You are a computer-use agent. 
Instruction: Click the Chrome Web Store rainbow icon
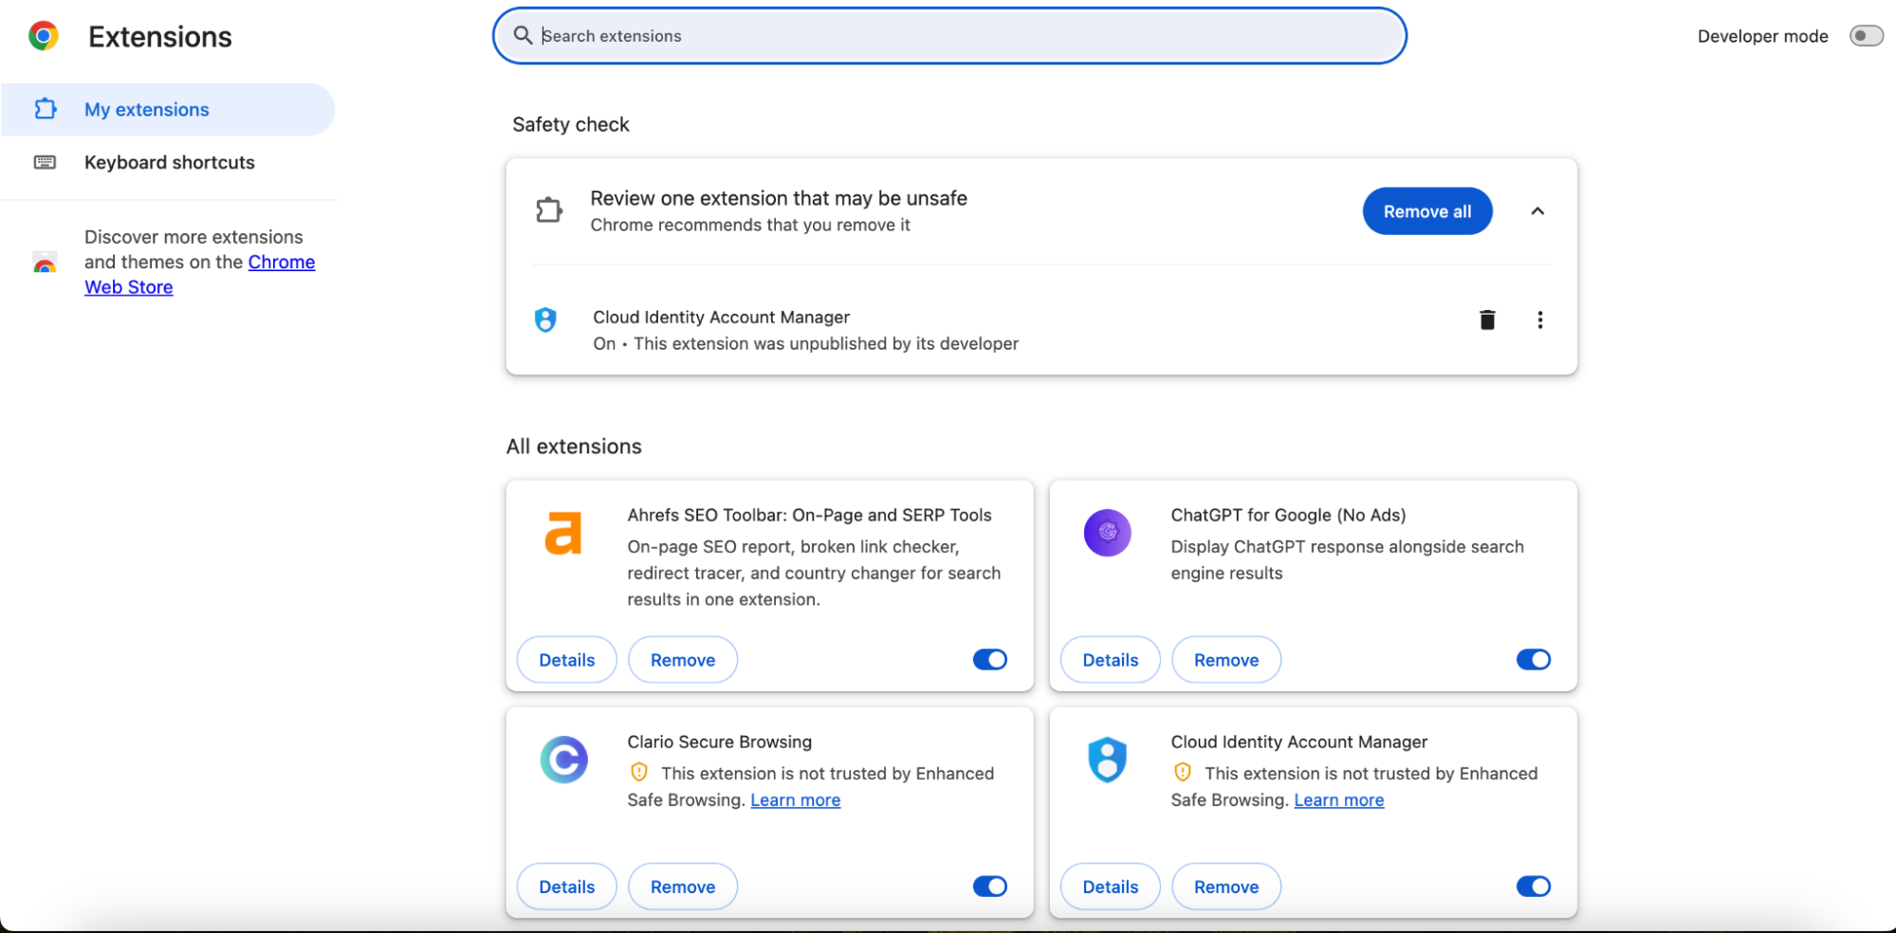pos(45,263)
